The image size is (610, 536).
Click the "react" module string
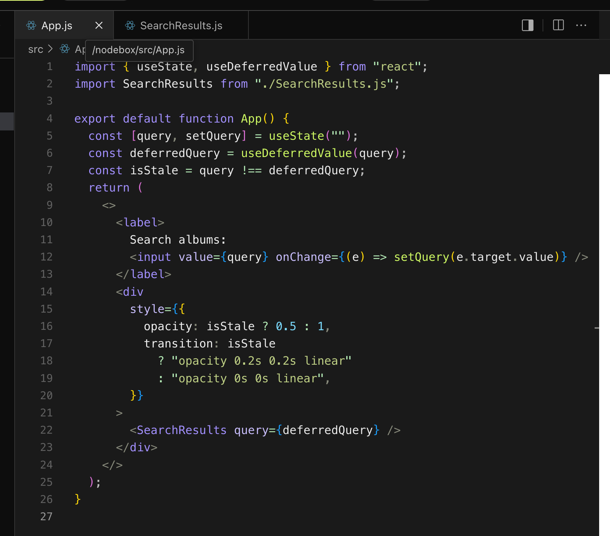click(x=397, y=67)
